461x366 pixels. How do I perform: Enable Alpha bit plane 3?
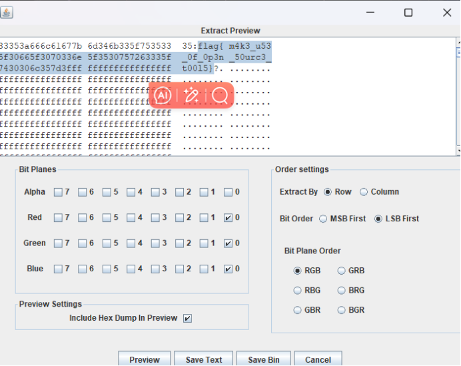(x=155, y=193)
